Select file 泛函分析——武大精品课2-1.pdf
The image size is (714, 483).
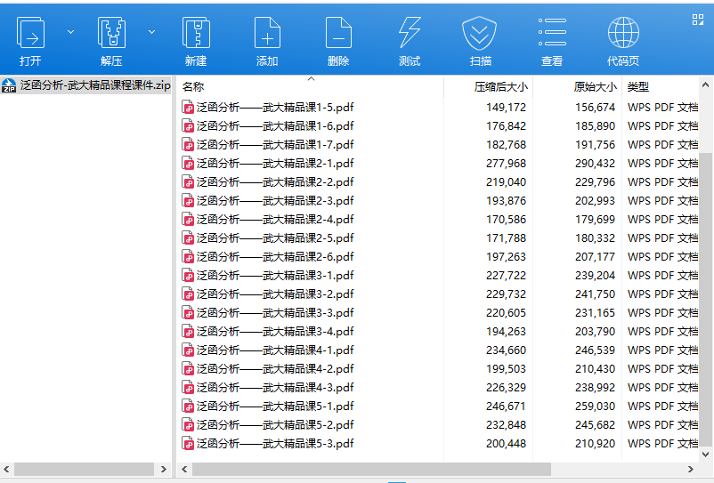(x=275, y=164)
